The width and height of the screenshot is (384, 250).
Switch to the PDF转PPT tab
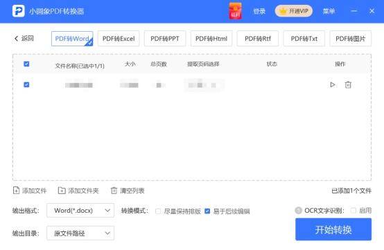coord(165,39)
